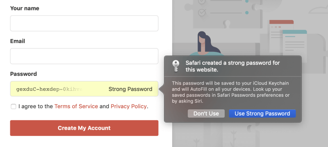
Task: Click the teal dot beside the lower checklist line
Action: click(247, 13)
